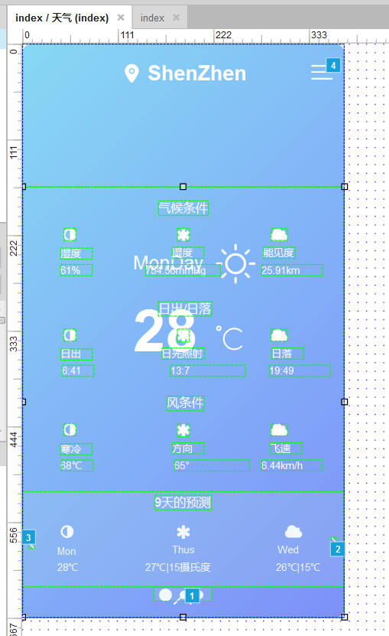This screenshot has height=636, width=389.
Task: Select the 风条件 heading label
Action: (186, 403)
